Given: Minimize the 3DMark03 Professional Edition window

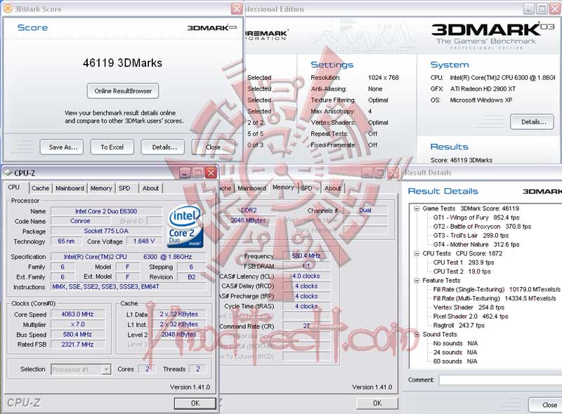Looking at the screenshot, I should 529,9.
